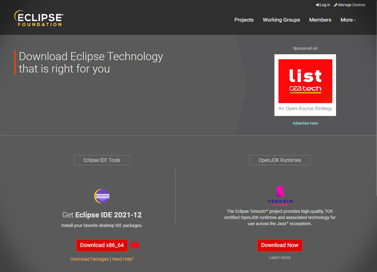Expand the More dropdown menu
The width and height of the screenshot is (377, 272).
tap(348, 20)
